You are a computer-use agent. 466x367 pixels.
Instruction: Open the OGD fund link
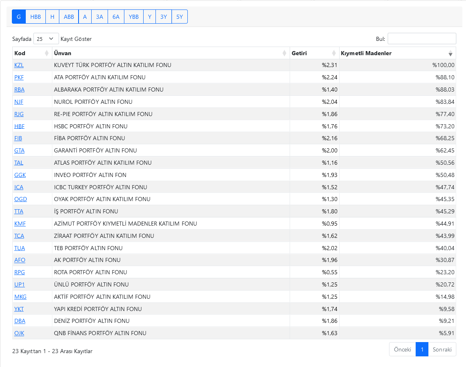(20, 199)
